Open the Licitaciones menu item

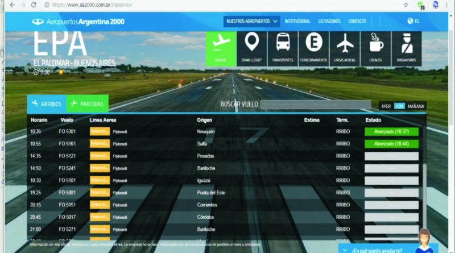click(329, 21)
